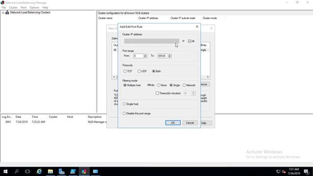Open the Cluster IP address dropdown
313x176 pixels.
click(x=152, y=41)
